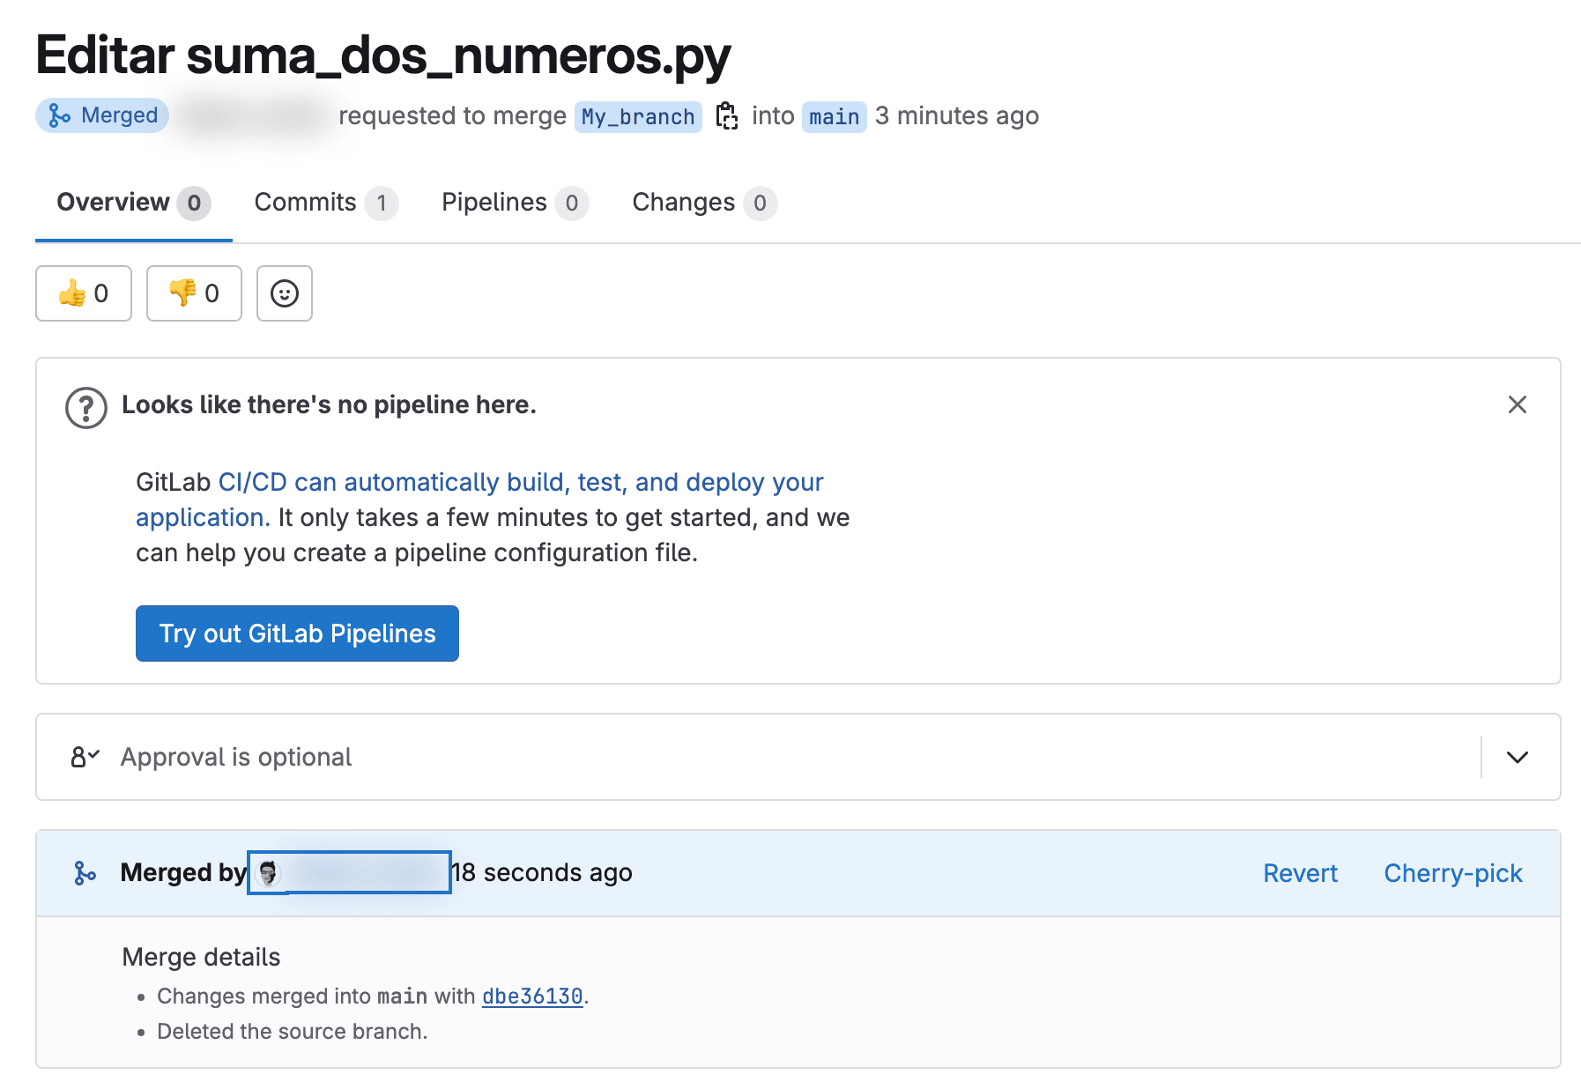The height and width of the screenshot is (1089, 1581).
Task: Click the merge icon inside the Merged badge
Action: (60, 115)
